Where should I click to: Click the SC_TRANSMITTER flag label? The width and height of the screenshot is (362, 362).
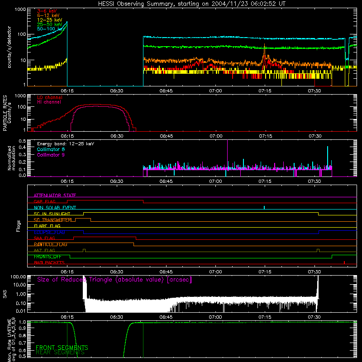click(53, 220)
